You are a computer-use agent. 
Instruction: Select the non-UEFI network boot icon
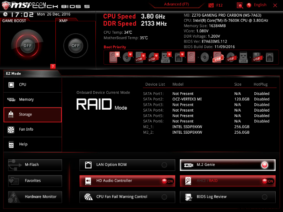click(269, 57)
